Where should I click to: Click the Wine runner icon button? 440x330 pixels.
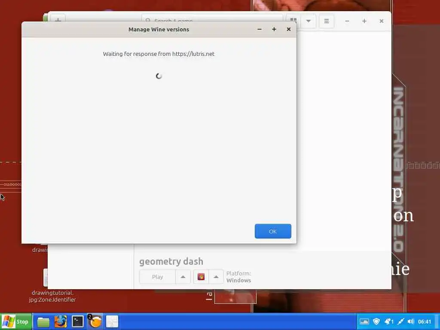(201, 277)
